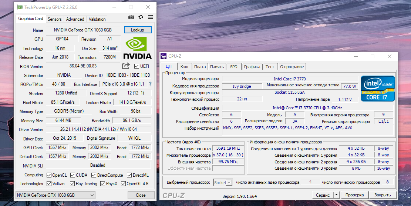Click the Lookup button
The height and width of the screenshot is (206, 411).
tap(138, 30)
